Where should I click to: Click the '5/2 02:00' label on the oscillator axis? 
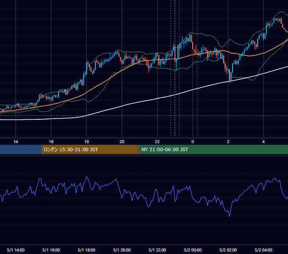(x=228, y=250)
